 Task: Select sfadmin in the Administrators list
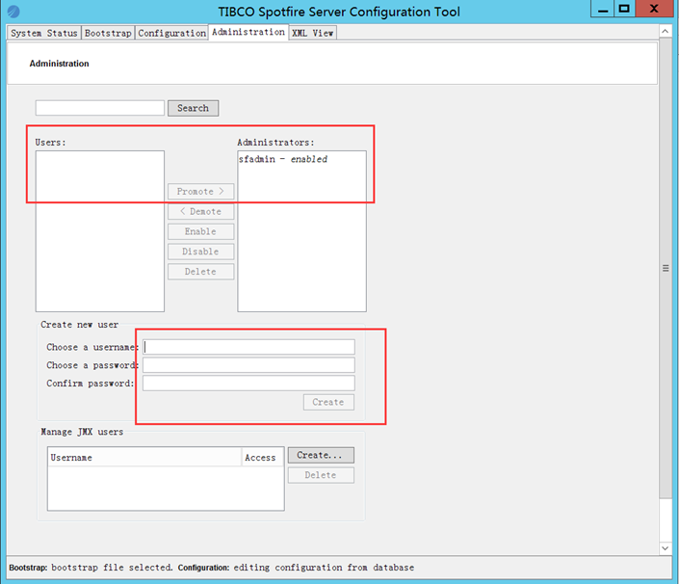[283, 159]
